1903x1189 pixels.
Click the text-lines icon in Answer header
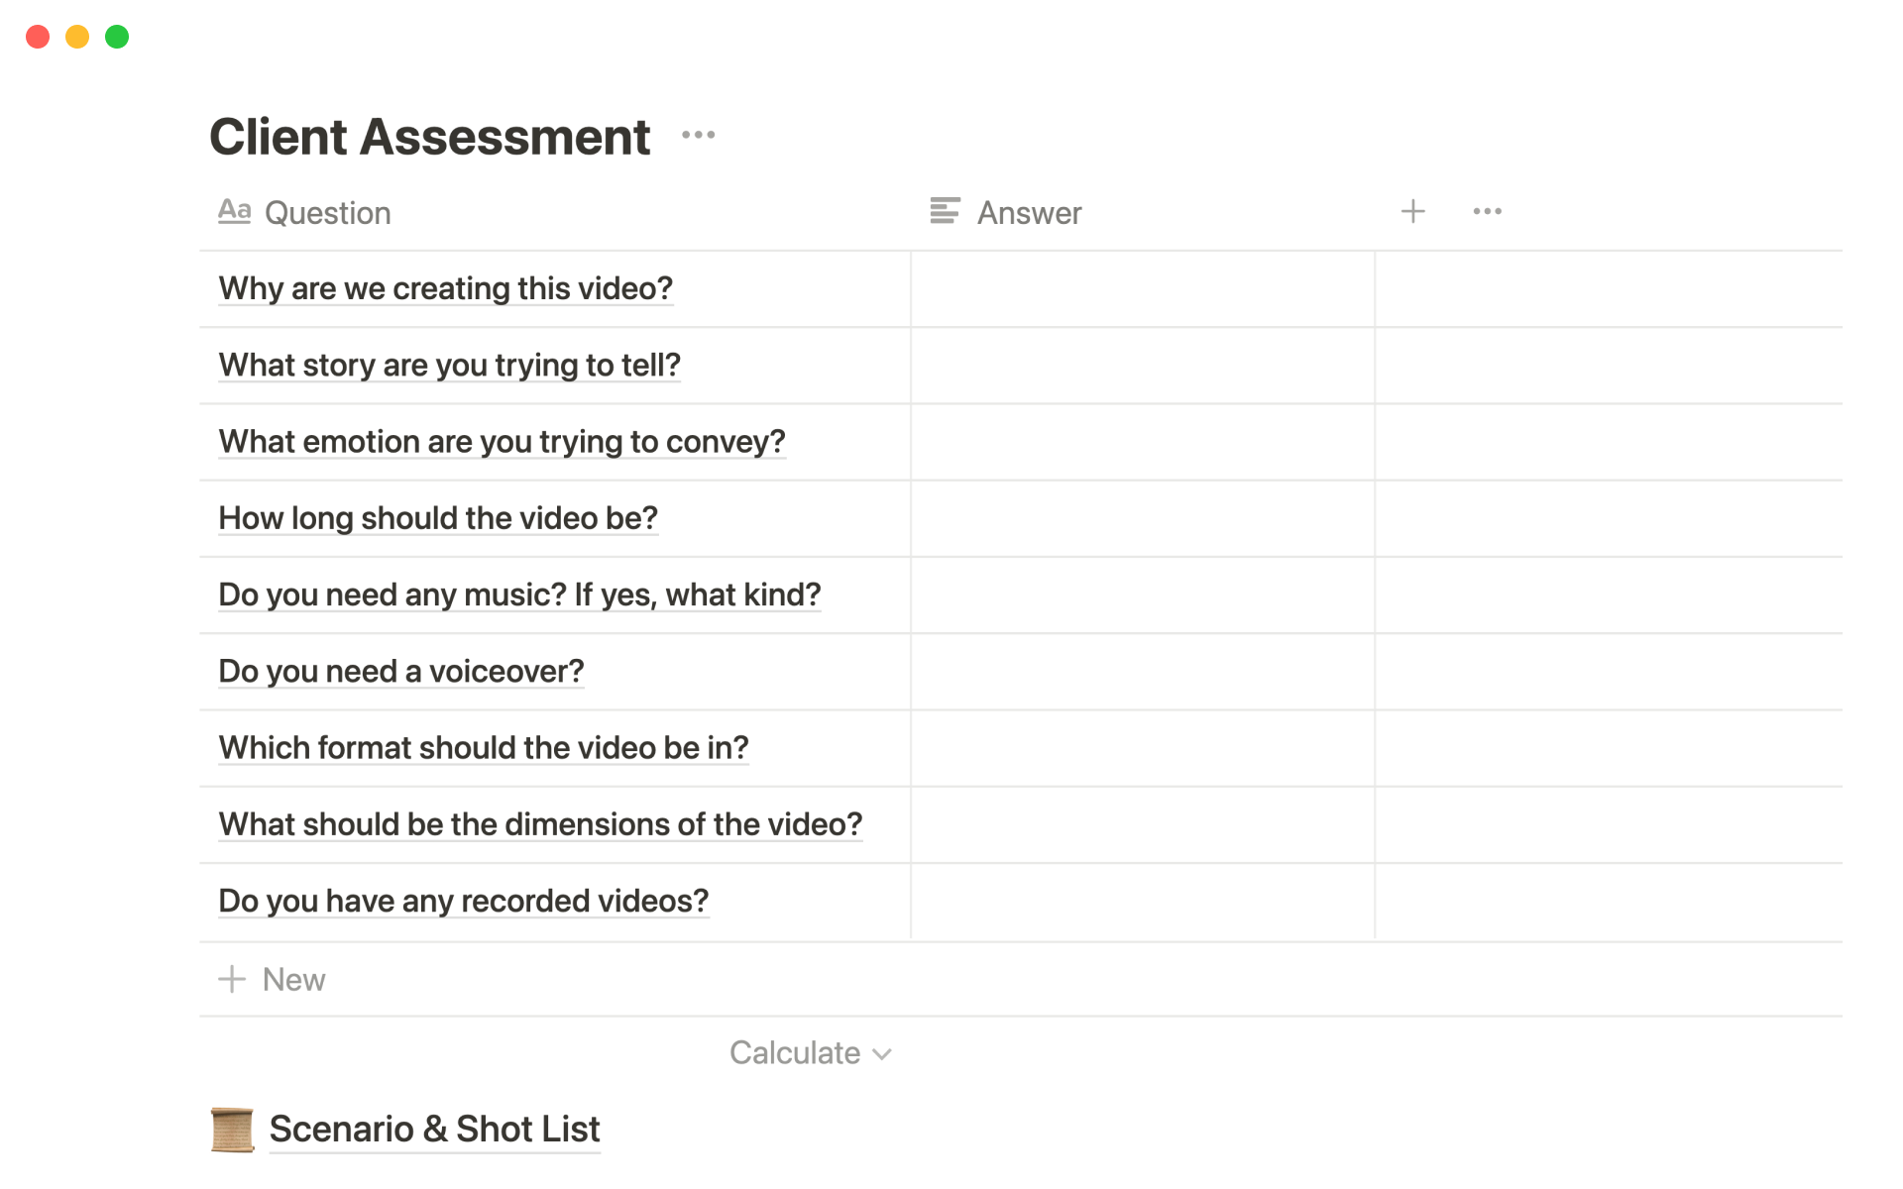point(945,211)
